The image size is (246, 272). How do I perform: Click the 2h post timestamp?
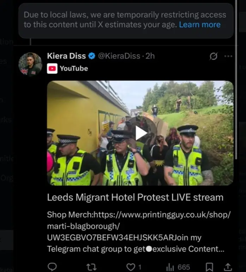point(150,56)
